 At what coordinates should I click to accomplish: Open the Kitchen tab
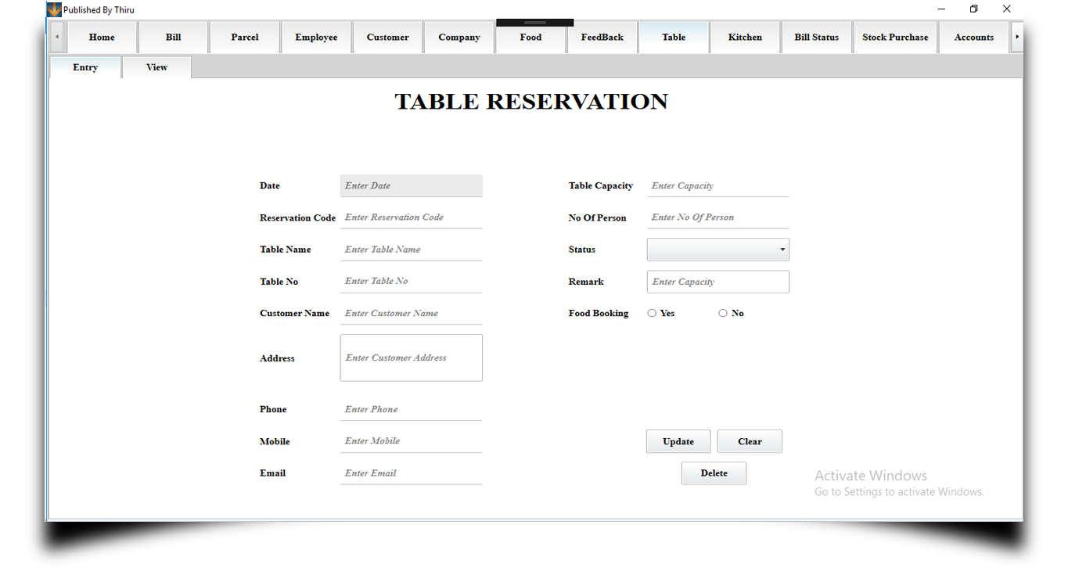pyautogui.click(x=745, y=38)
